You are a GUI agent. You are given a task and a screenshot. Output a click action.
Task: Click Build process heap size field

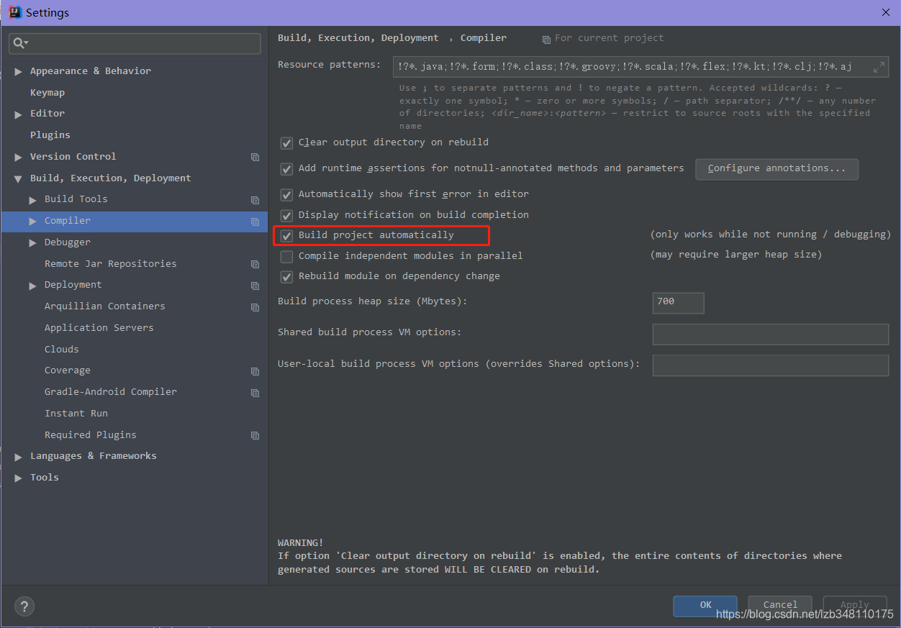[x=678, y=302]
